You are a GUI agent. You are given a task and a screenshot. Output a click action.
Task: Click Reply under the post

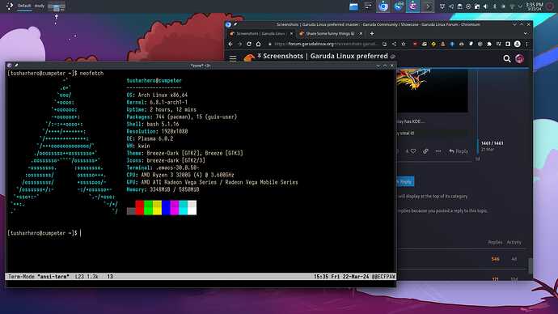point(459,151)
